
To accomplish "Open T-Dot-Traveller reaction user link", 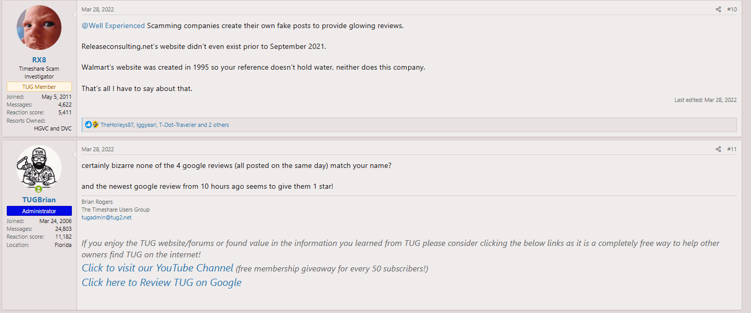I will click(177, 125).
